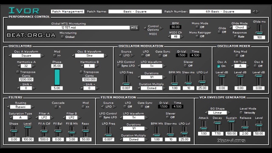Click the VCA Attack slider
The width and height of the screenshot is (272, 153).
pyautogui.click(x=204, y=126)
